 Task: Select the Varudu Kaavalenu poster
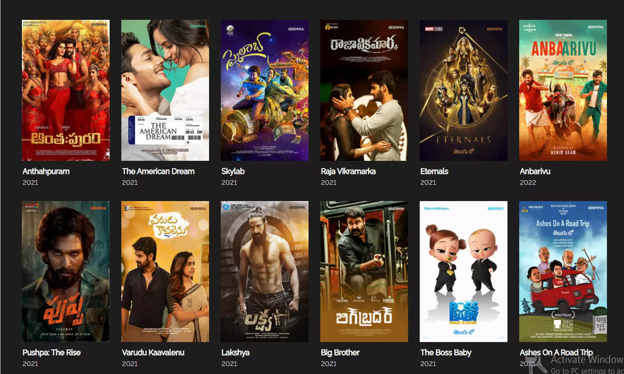point(165,271)
